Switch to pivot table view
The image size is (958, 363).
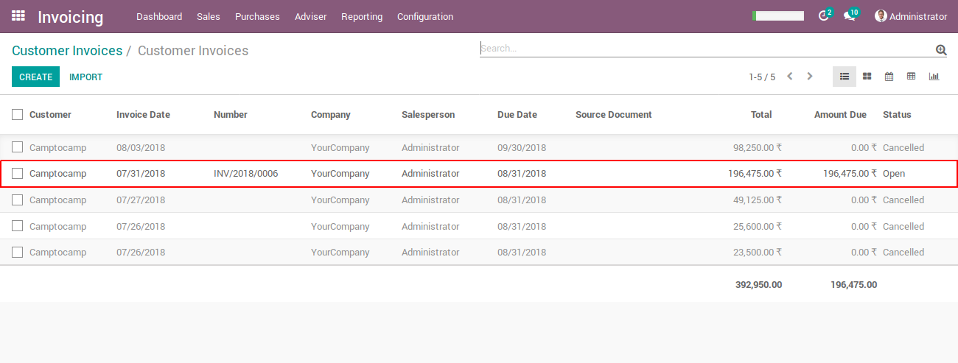coord(912,77)
